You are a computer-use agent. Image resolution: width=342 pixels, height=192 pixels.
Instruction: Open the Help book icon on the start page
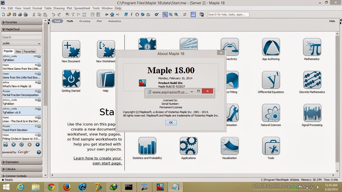tap(106, 79)
